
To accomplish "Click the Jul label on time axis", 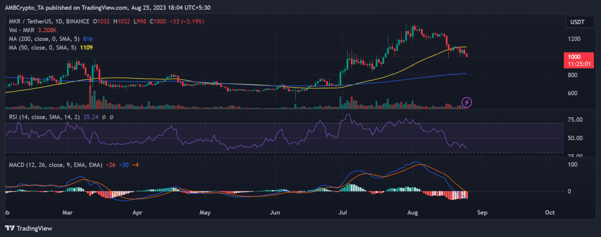I will [x=343, y=213].
